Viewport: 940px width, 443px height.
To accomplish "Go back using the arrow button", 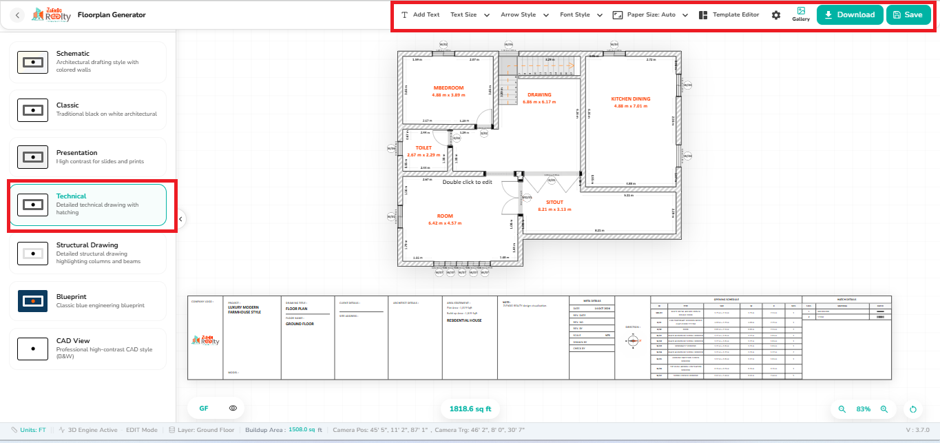I will (x=18, y=14).
